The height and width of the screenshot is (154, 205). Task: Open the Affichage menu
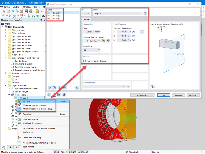tap(27, 7)
